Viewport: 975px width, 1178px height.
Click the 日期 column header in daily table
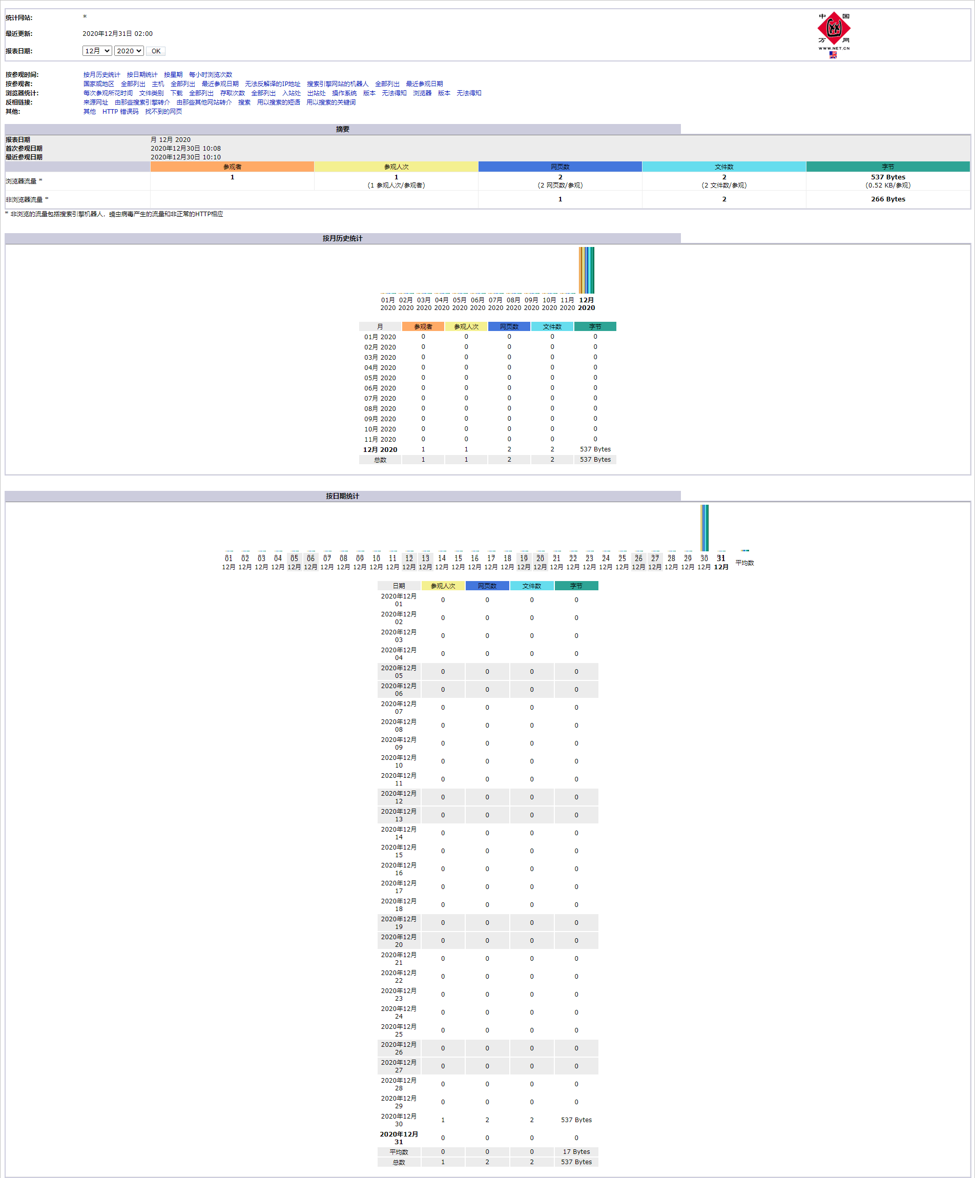399,586
